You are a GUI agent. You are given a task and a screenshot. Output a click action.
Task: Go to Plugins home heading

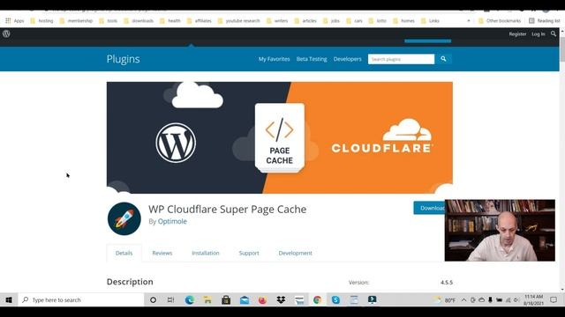click(124, 59)
